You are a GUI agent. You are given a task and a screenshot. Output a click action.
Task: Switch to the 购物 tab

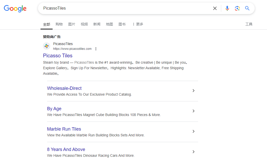point(59,24)
